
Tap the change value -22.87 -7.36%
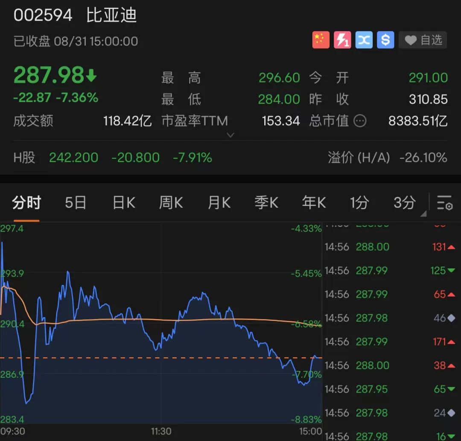pos(56,97)
